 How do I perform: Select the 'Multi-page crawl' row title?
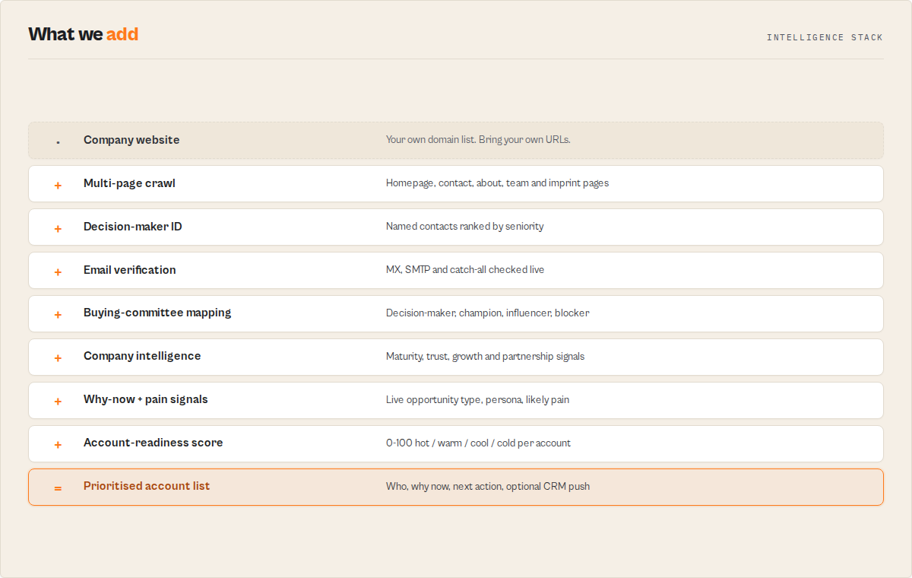tap(129, 183)
